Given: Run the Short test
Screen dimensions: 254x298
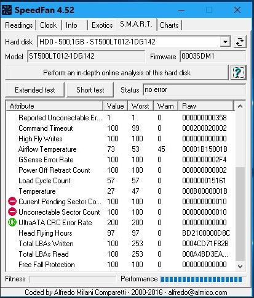Looking at the screenshot, I should (x=90, y=90).
